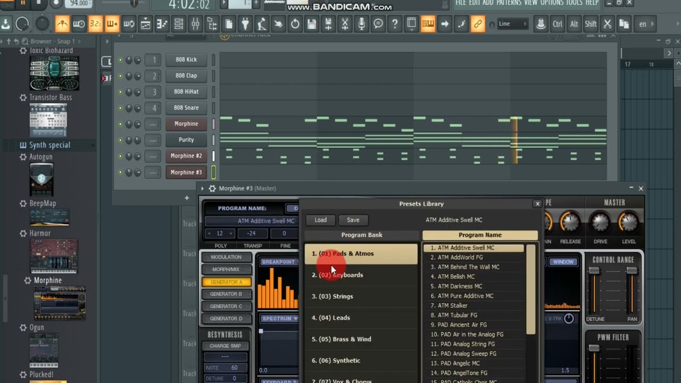Click the CHARGE SMP button
The width and height of the screenshot is (681, 383).
pyautogui.click(x=225, y=346)
